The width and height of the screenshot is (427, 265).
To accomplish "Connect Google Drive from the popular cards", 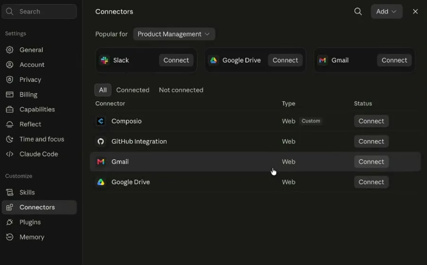I will click(x=285, y=60).
